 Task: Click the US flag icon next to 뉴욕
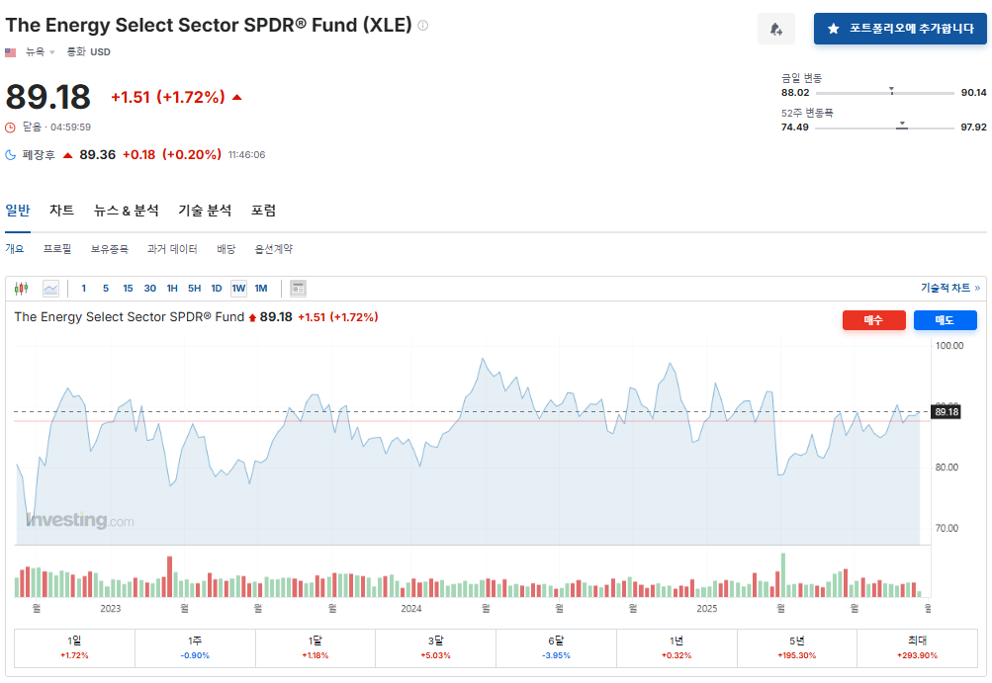tap(10, 51)
